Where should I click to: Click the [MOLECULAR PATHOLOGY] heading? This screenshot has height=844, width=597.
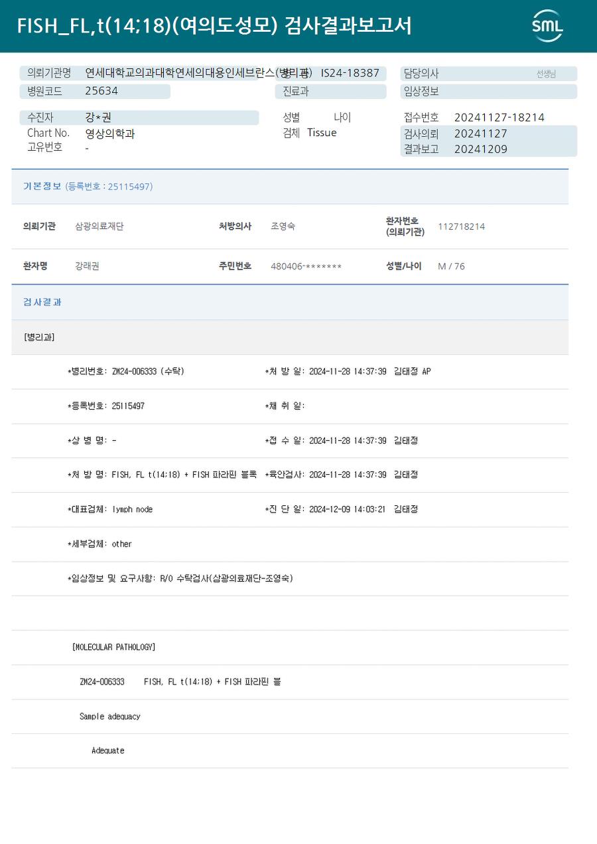[113, 647]
